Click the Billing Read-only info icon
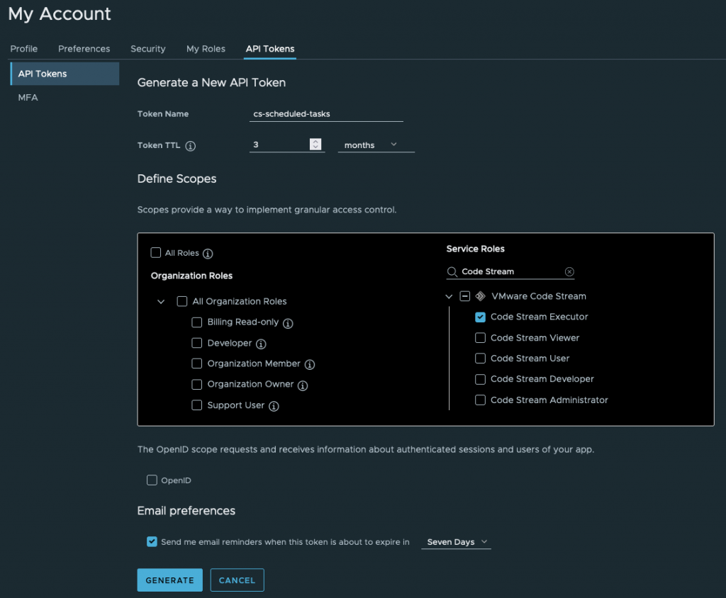 pos(288,322)
